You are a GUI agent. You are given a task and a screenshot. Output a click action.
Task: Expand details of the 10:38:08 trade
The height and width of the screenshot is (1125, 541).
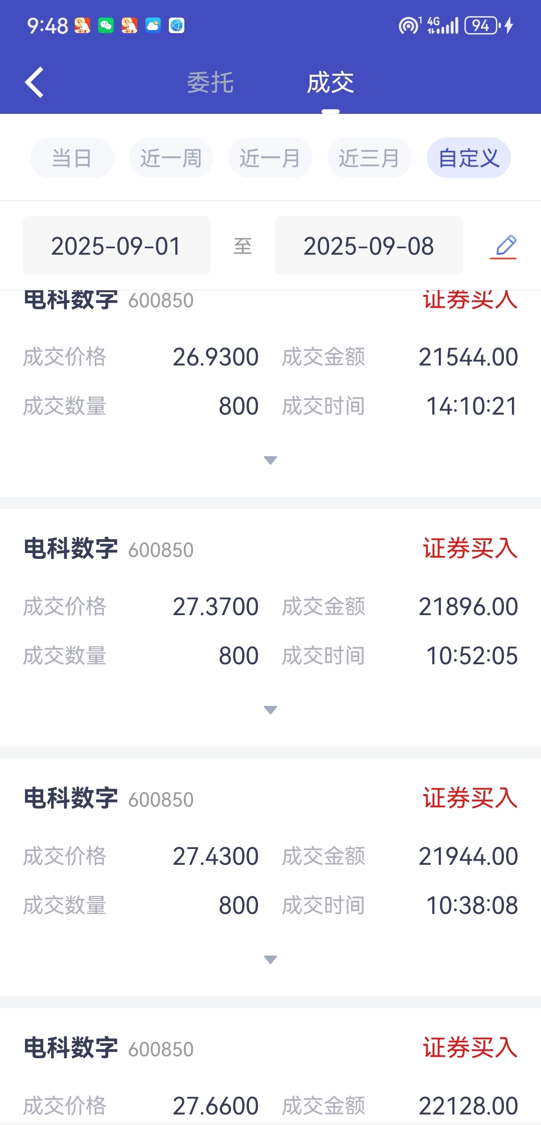point(270,960)
